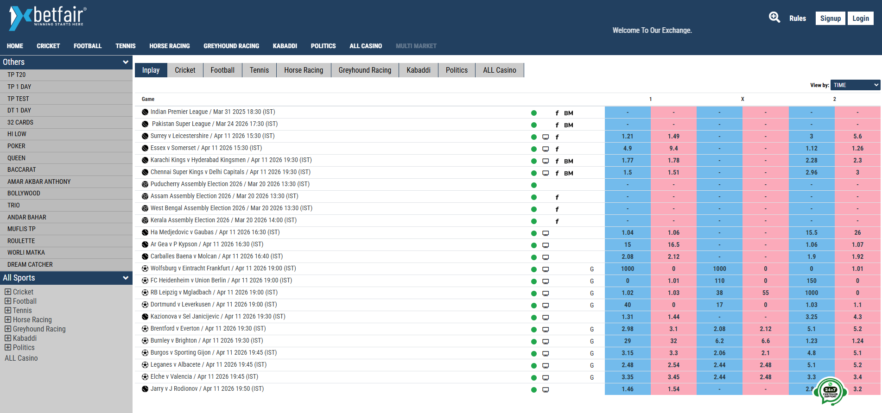Select back odds 15.5 for Ha Medjedovic v Gaubas
This screenshot has width=882, height=413.
pos(812,232)
